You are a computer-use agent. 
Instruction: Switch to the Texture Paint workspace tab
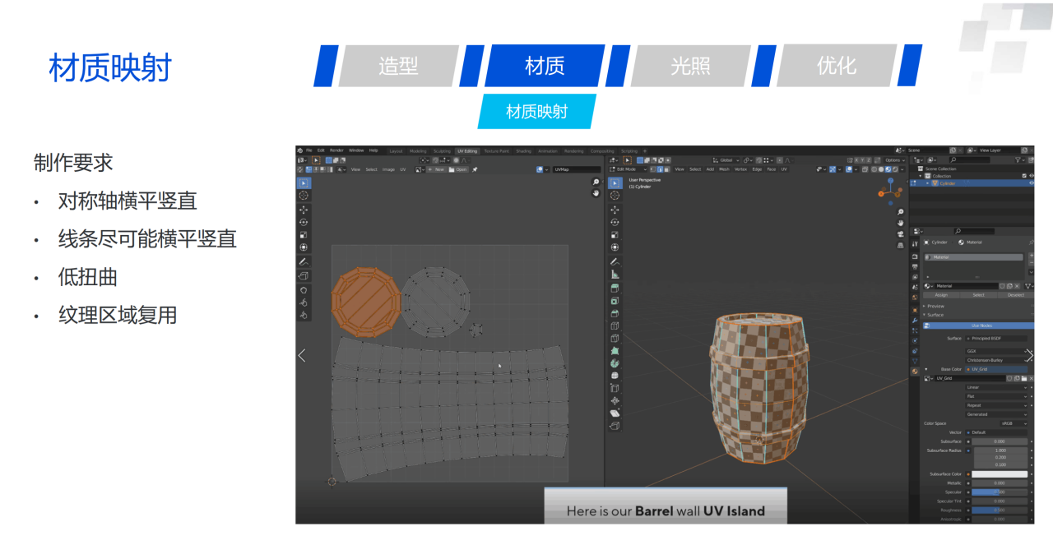pyautogui.click(x=496, y=150)
